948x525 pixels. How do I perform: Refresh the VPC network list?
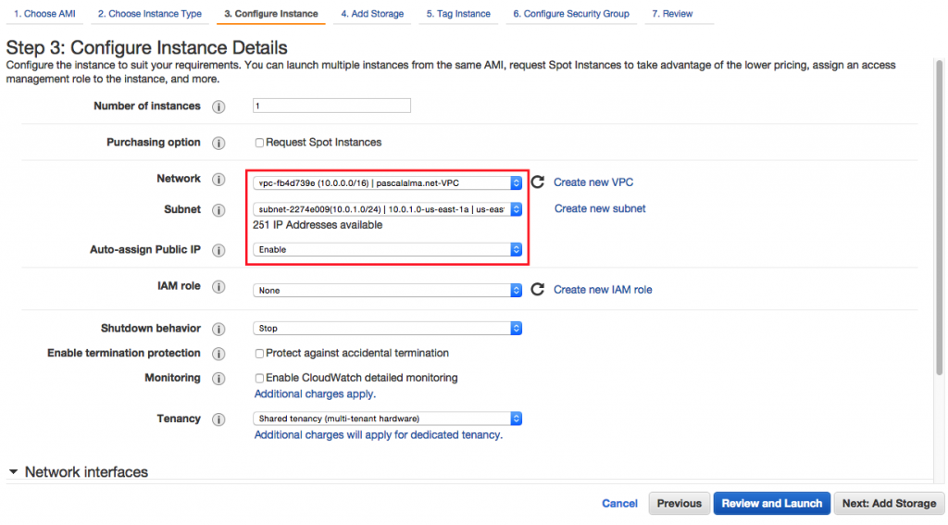(x=537, y=182)
